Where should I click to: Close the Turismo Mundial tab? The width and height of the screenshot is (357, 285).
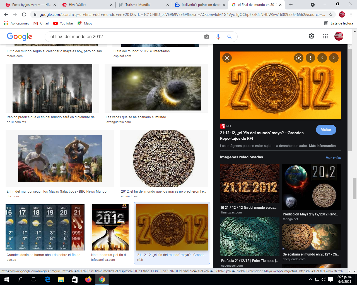tap(168, 5)
